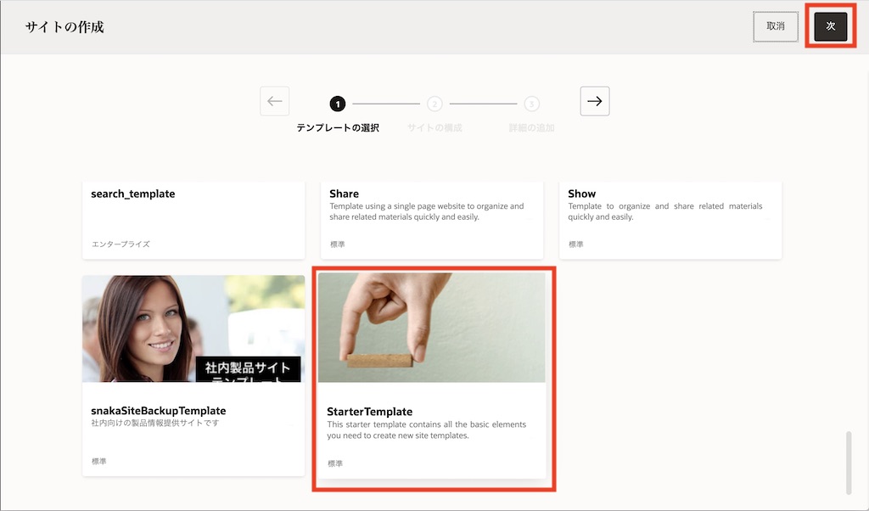
Task: Click the back arrow wizard button
Action: pos(275,101)
